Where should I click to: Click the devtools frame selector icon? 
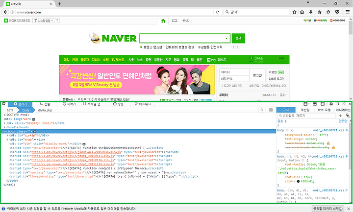pyautogui.click(x=323, y=104)
